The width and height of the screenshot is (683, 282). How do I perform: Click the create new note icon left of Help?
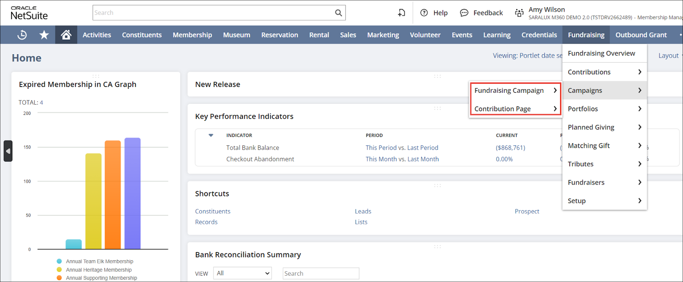[x=401, y=13]
